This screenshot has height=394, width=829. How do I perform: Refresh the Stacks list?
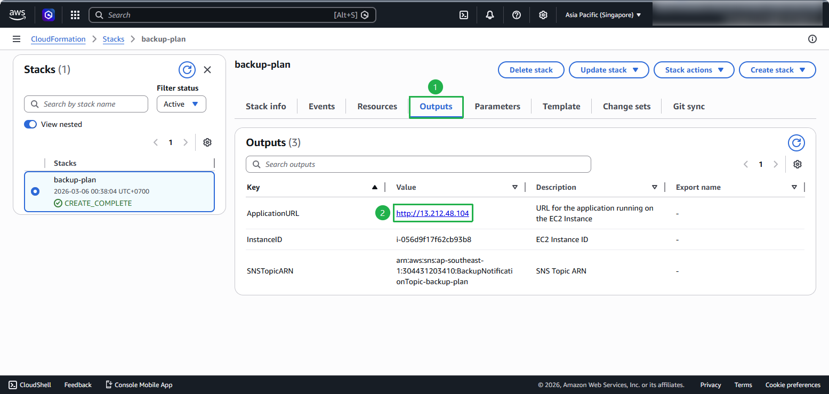187,69
